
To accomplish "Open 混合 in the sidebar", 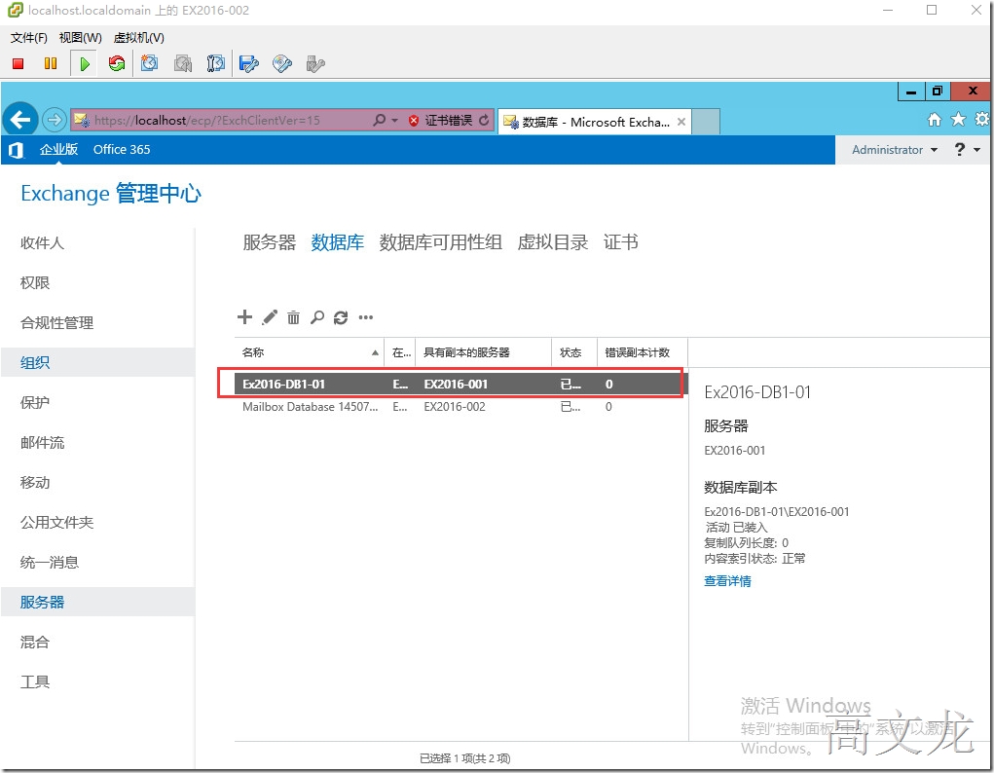I will pyautogui.click(x=35, y=643).
